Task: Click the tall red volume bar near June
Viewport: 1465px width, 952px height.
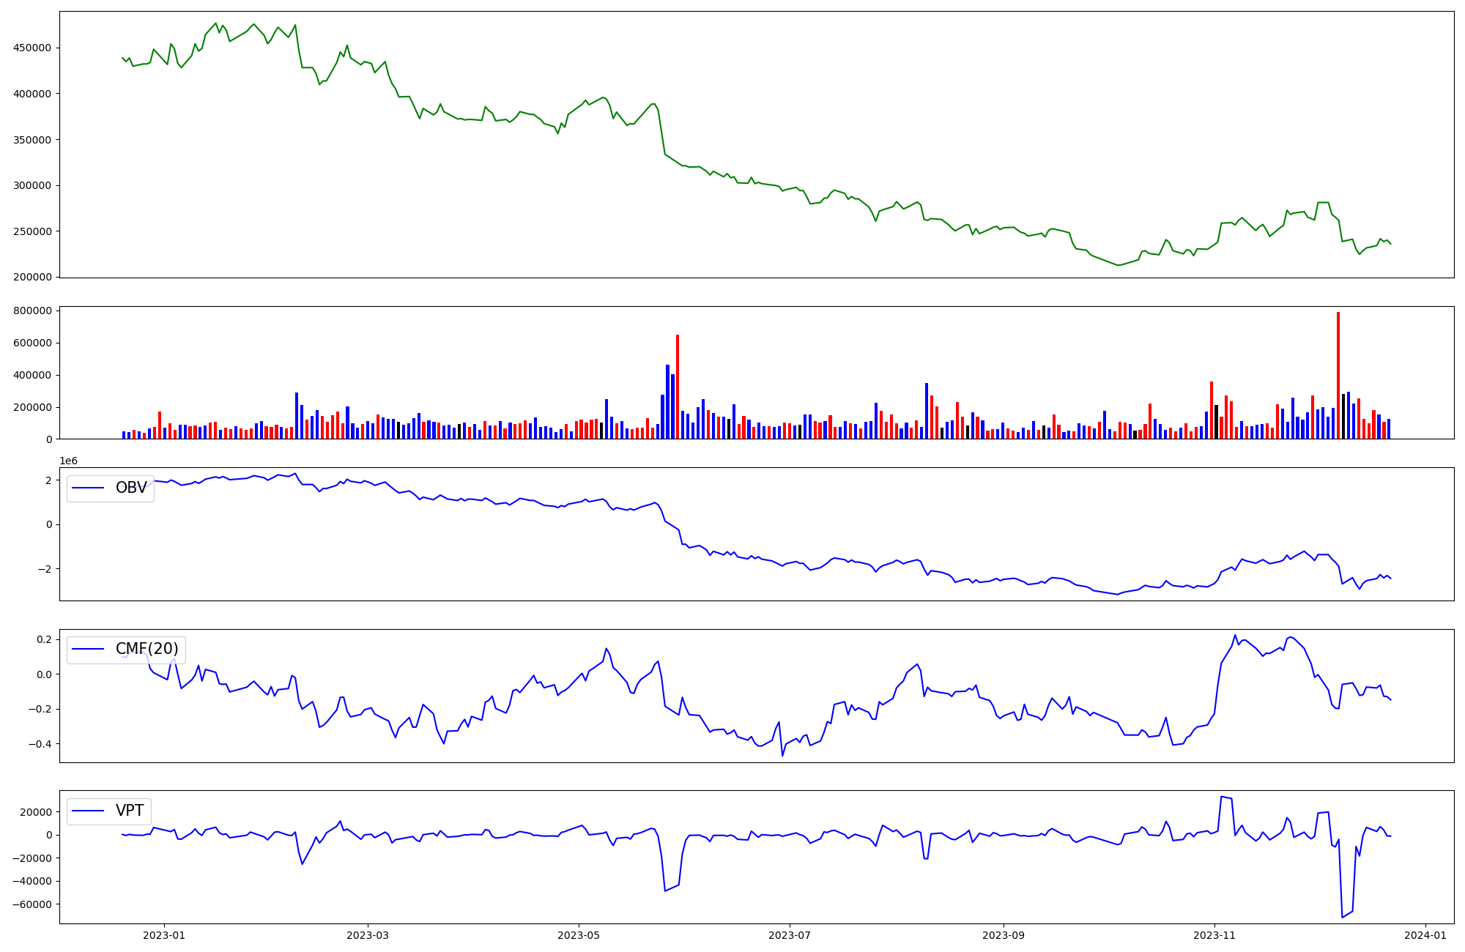Action: (678, 387)
